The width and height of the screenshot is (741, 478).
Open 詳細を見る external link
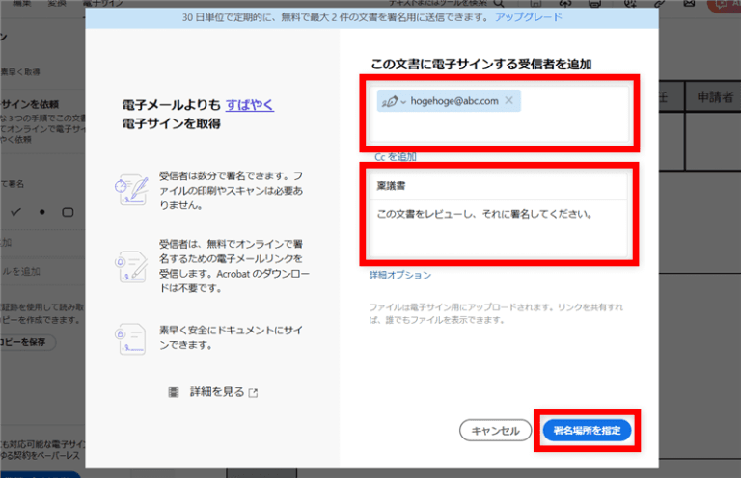[x=216, y=392]
